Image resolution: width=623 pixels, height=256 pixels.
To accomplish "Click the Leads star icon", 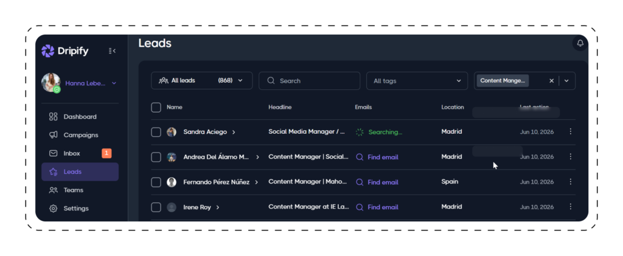I will pos(54,172).
